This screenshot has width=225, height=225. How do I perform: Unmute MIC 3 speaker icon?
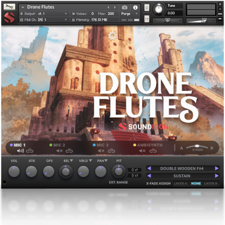pos(101,151)
